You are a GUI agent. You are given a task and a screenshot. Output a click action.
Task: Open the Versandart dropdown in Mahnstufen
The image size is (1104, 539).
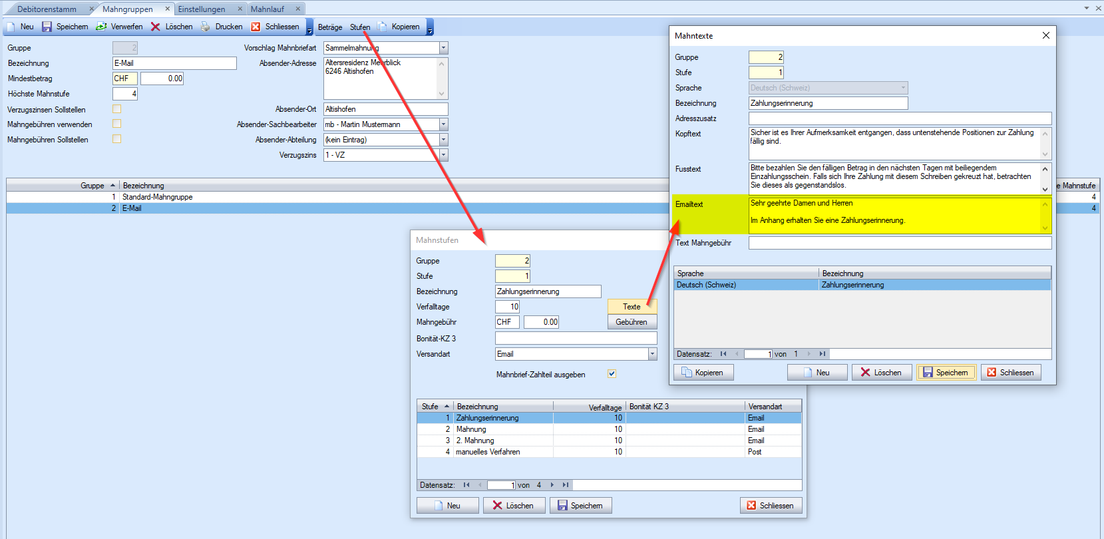[x=652, y=354]
